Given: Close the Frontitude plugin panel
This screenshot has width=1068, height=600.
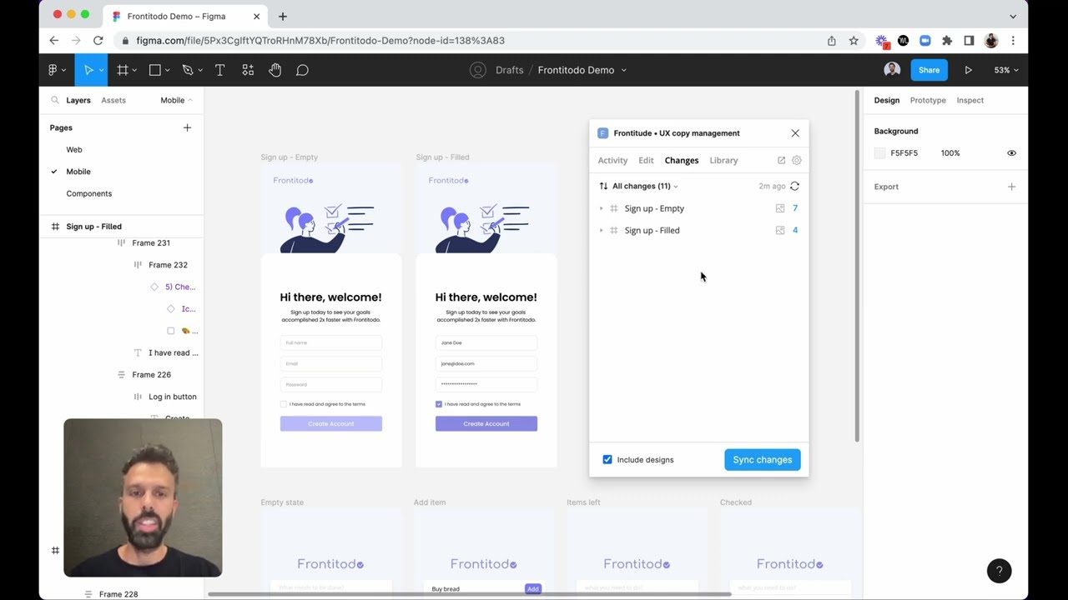Looking at the screenshot, I should click(795, 133).
